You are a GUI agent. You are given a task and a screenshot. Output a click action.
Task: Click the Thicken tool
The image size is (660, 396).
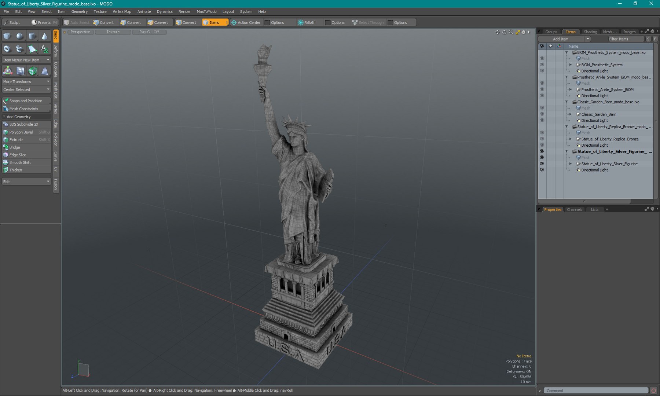26,170
